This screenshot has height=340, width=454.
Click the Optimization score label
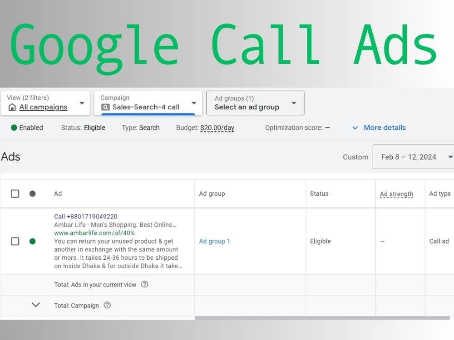(x=294, y=128)
